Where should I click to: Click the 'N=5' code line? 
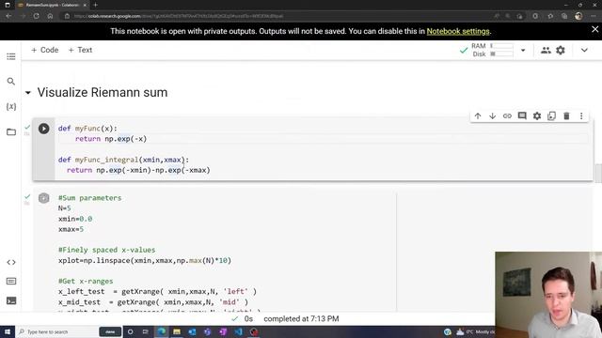65,208
